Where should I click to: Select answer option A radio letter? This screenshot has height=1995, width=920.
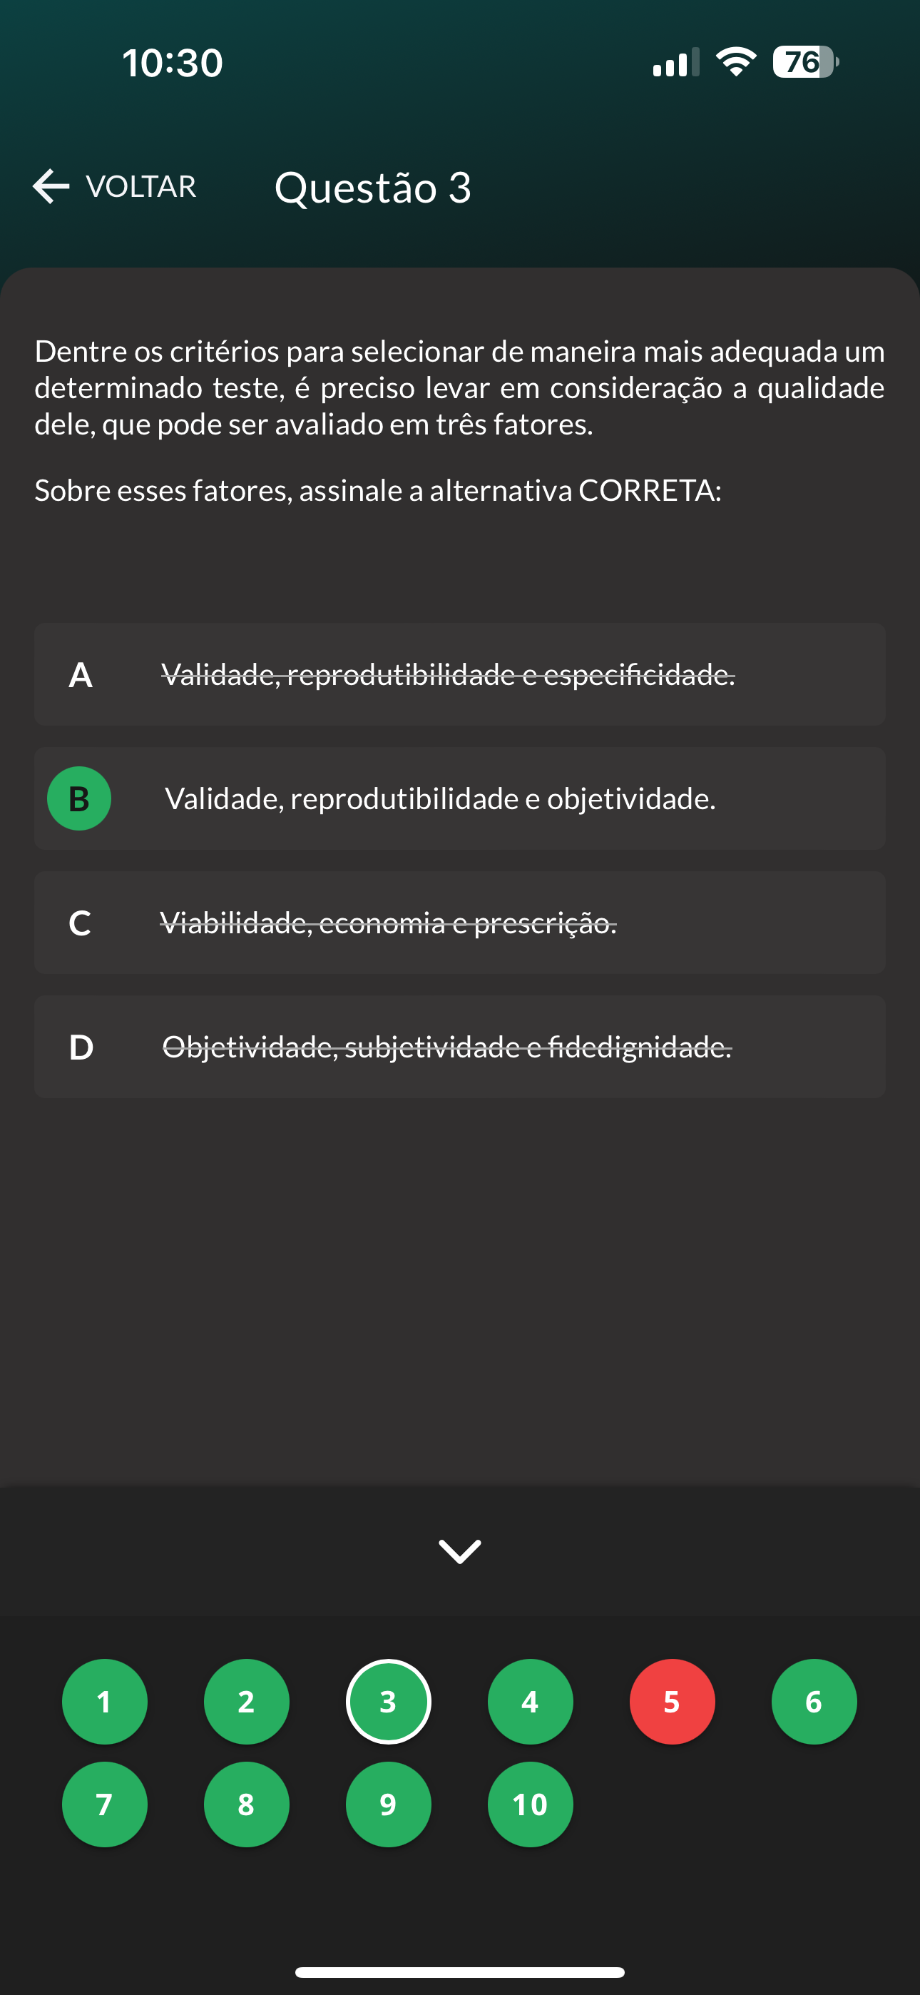80,675
